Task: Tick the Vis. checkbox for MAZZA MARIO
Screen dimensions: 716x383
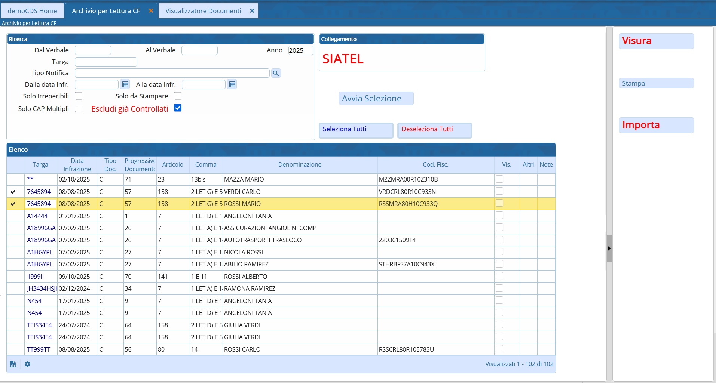Action: (499, 179)
